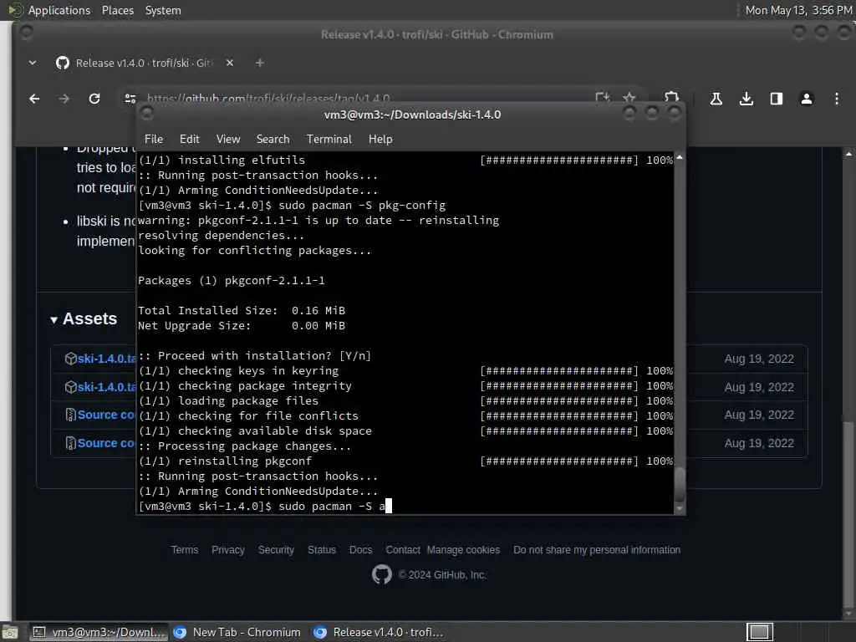Click the Chromium address bar URL
The width and height of the screenshot is (856, 642).
pos(268,99)
